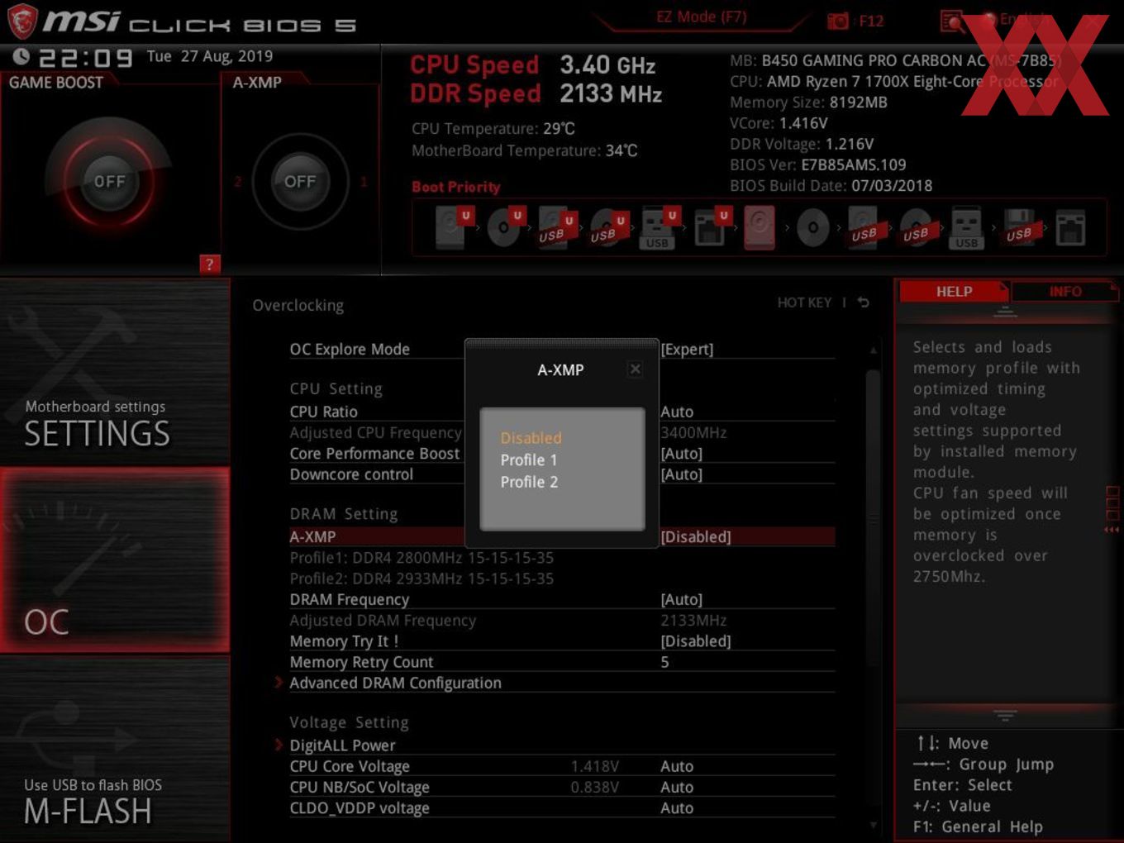Click the CPU NB/SoC Voltage Auto field
The image size is (1124, 843).
pyautogui.click(x=677, y=787)
